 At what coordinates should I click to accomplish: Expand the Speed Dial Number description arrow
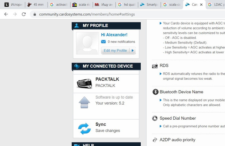tap(161, 126)
